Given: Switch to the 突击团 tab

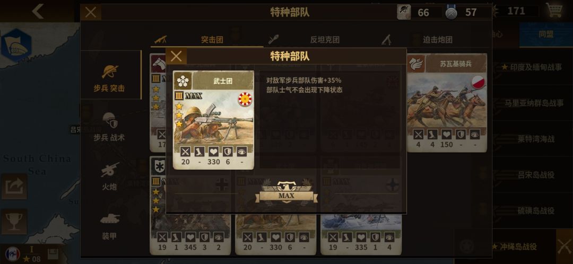Looking at the screenshot, I should (x=207, y=39).
